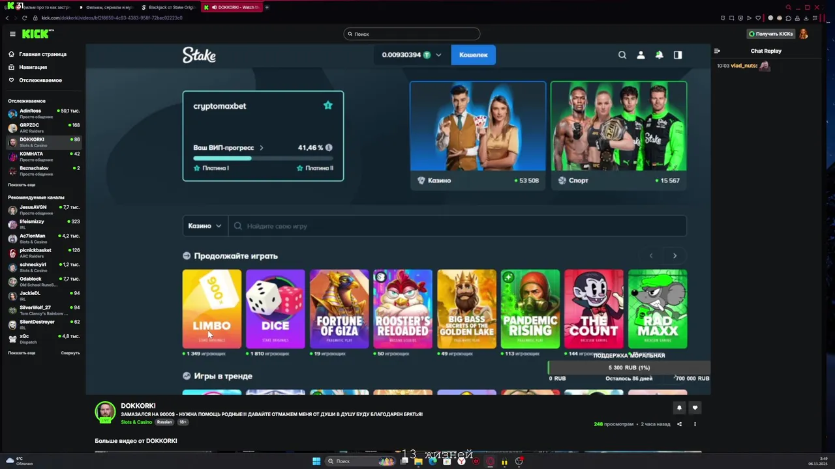Open AdinRoss channel in sidebar
Viewport: 835px width, 469px height.
click(43, 113)
